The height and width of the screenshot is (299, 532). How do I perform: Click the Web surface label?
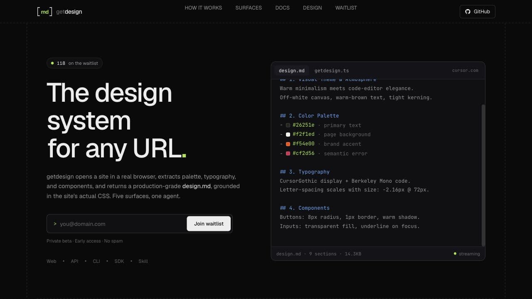52,261
